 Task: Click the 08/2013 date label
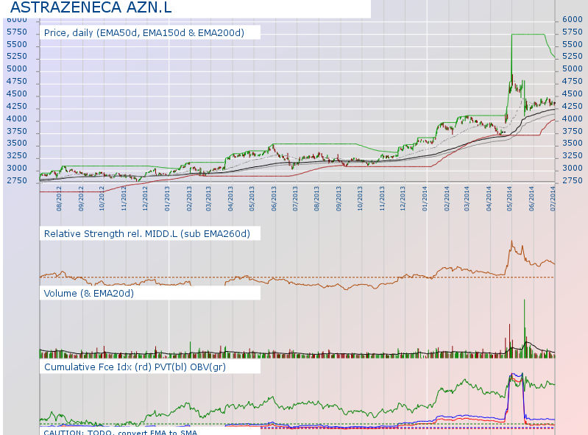click(316, 199)
